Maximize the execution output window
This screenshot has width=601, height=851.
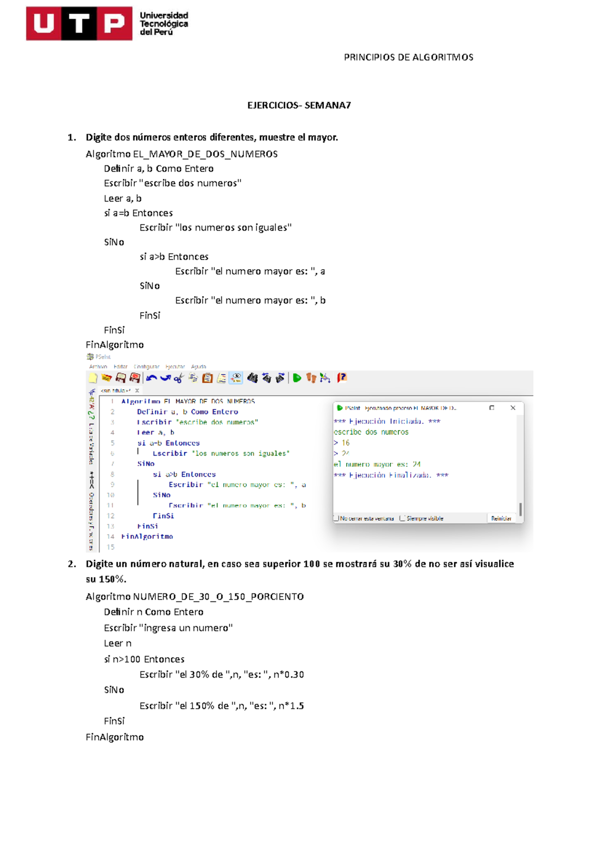(x=492, y=408)
